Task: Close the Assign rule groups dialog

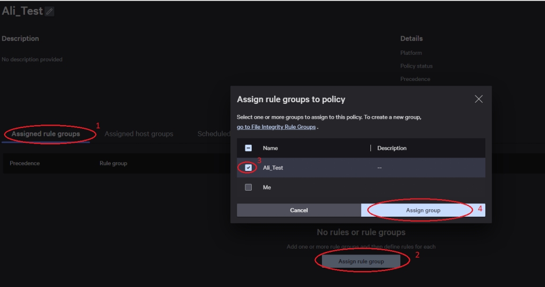Action: point(478,99)
